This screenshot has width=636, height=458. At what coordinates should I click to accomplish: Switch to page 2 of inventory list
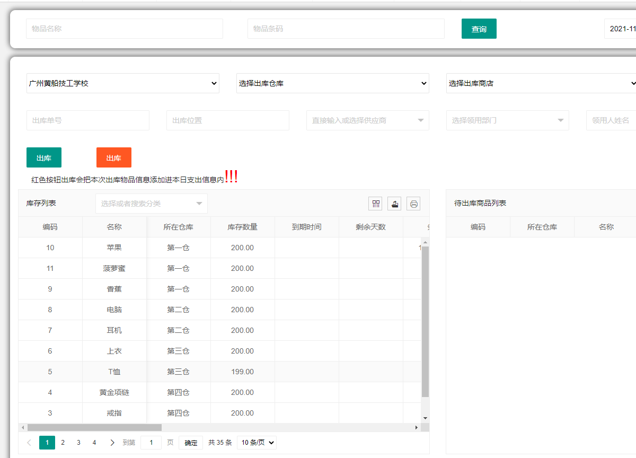pyautogui.click(x=63, y=443)
